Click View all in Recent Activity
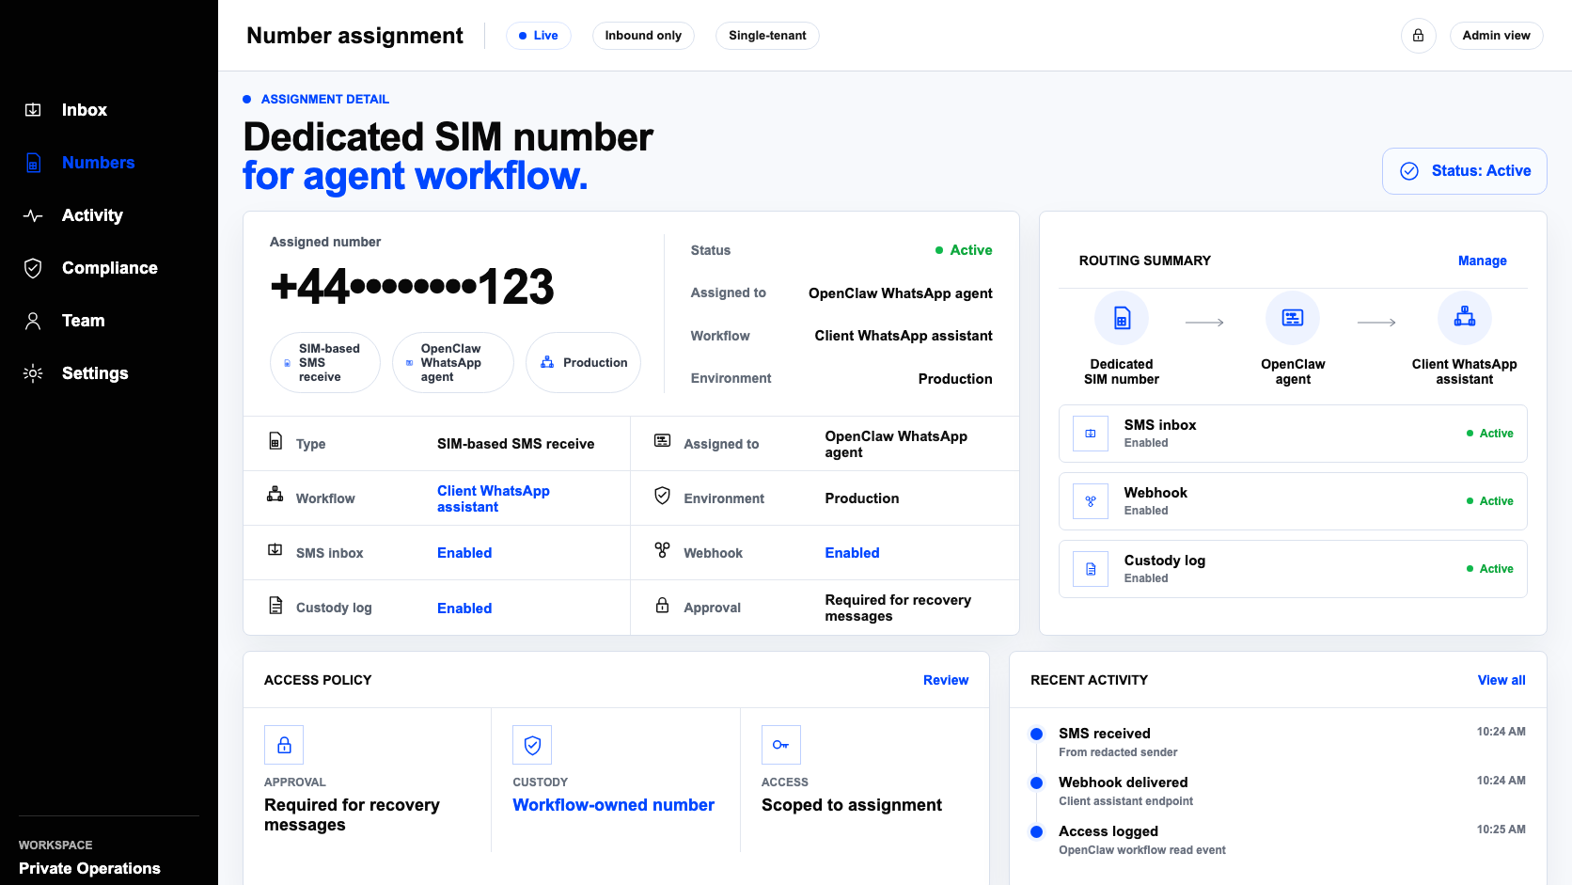 [x=1501, y=680]
